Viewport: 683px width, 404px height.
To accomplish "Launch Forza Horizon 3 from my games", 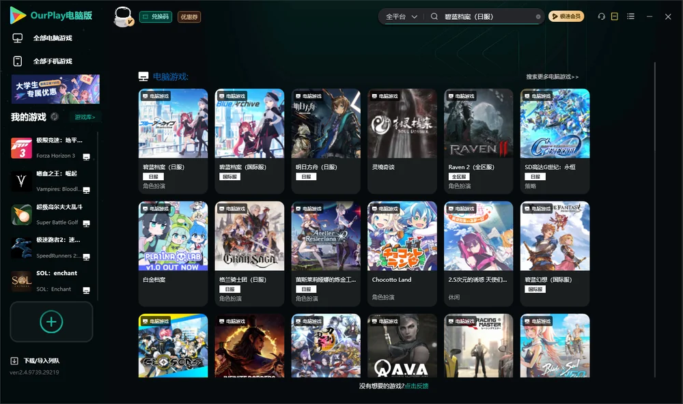I will [x=51, y=148].
